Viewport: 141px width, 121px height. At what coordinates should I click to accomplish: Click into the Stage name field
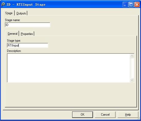[27, 25]
